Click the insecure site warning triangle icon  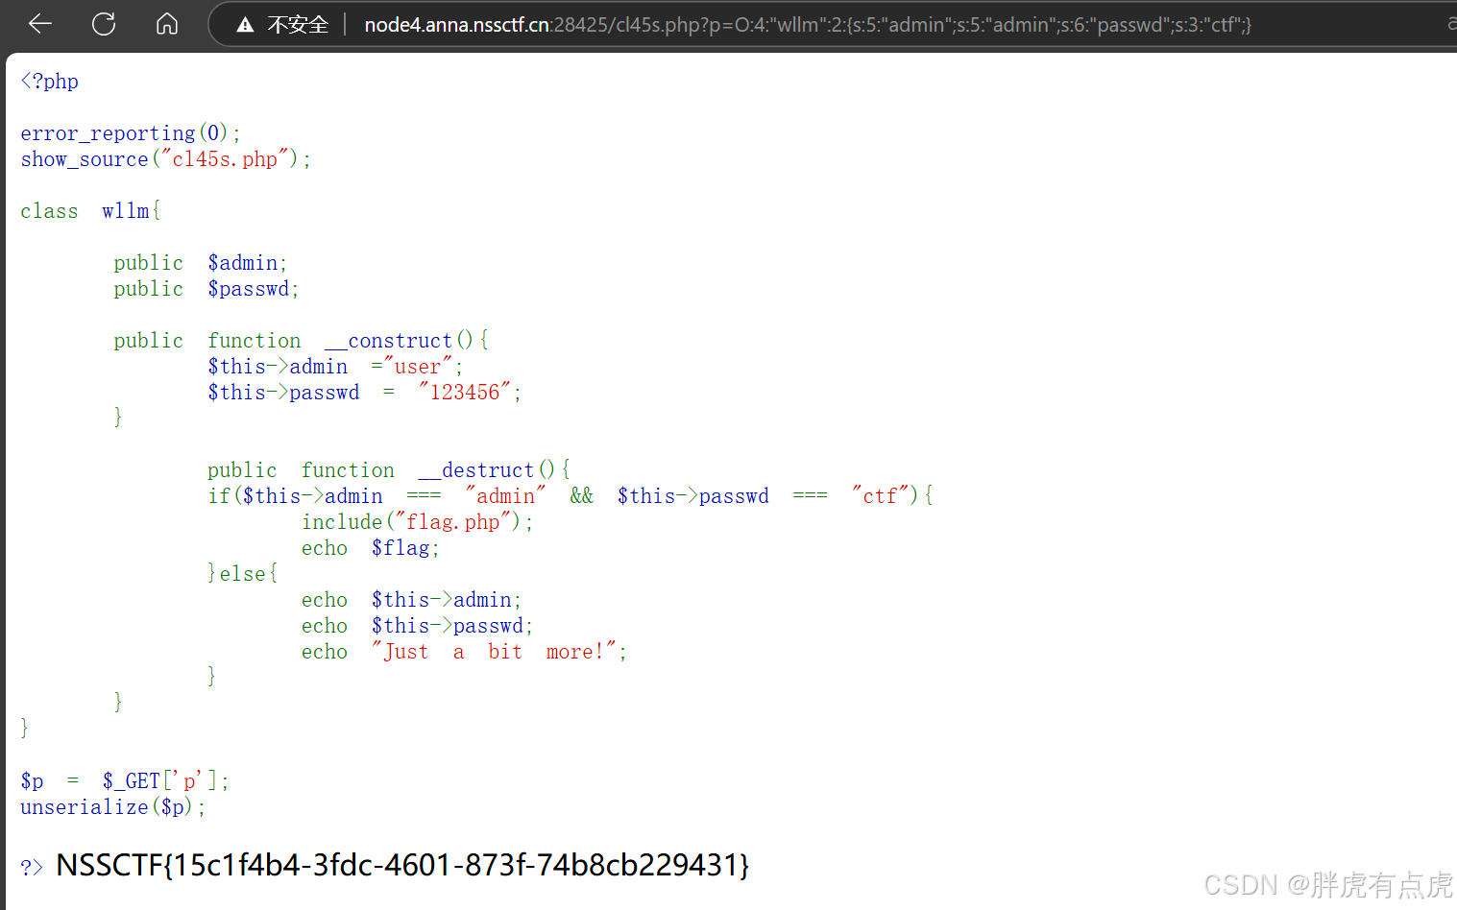tap(245, 25)
